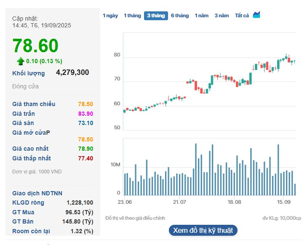This screenshot has width=307, height=245.
Task: Click the current price 78.60
Action: pyautogui.click(x=35, y=46)
